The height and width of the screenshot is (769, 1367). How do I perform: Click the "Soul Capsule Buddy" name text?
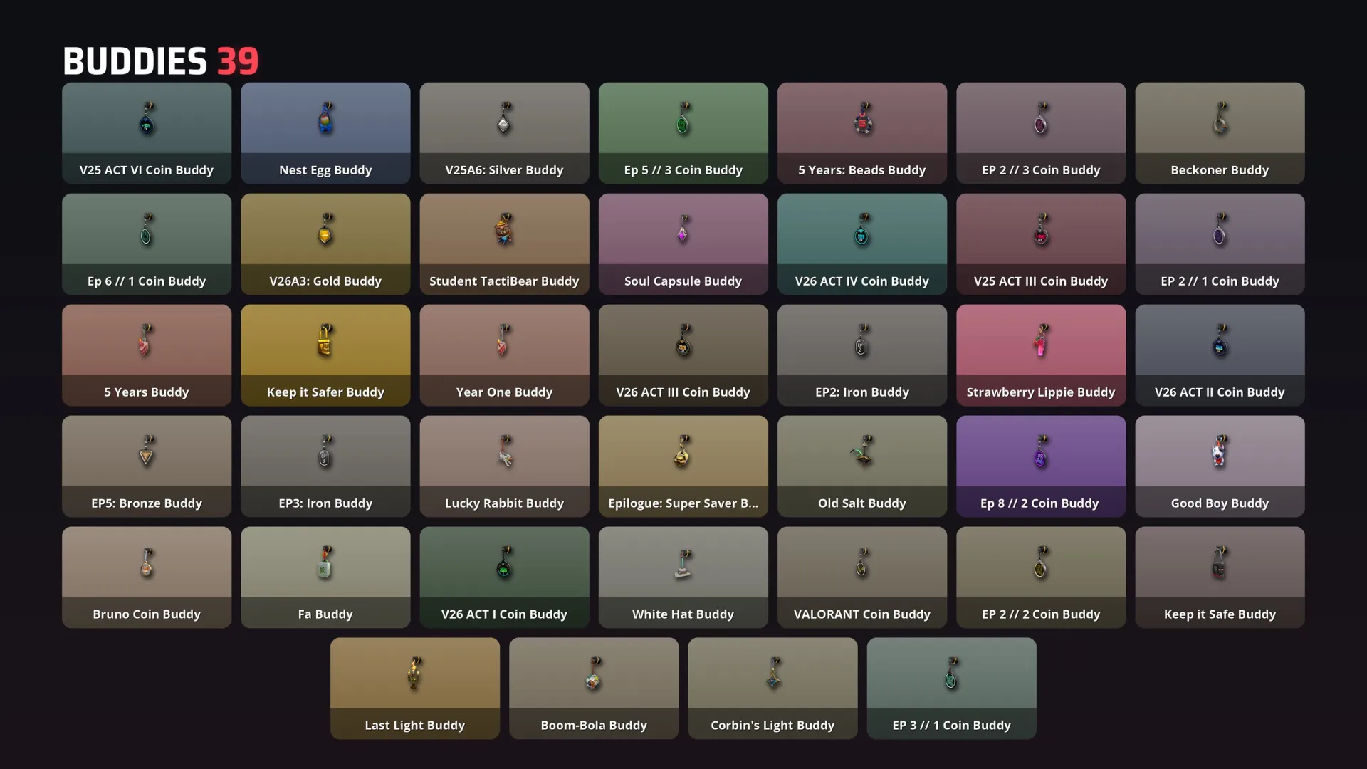683,281
